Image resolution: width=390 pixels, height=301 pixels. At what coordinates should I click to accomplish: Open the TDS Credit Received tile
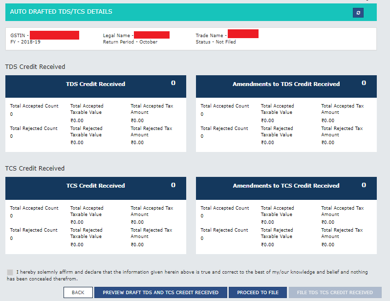coord(95,84)
